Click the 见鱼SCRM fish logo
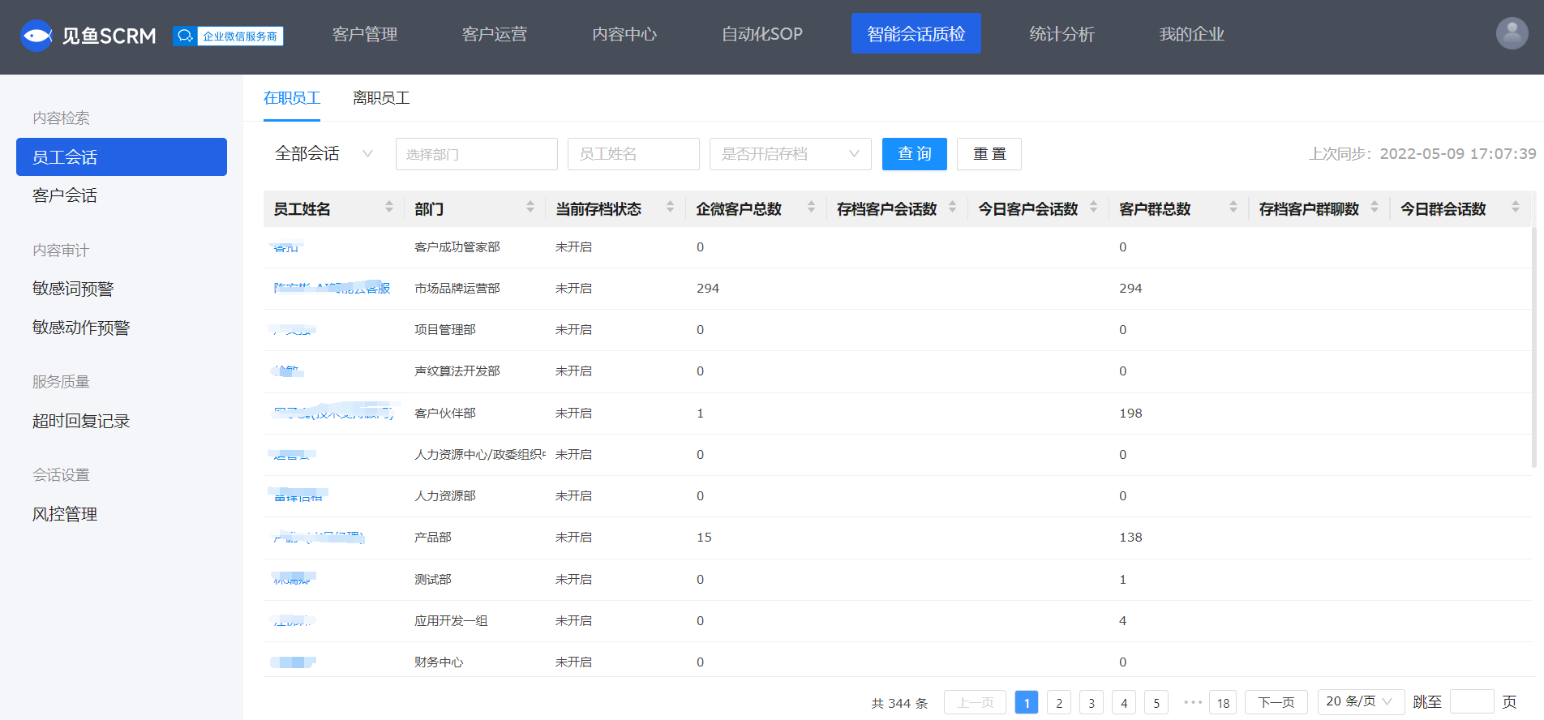1544x720 pixels. coord(36,35)
